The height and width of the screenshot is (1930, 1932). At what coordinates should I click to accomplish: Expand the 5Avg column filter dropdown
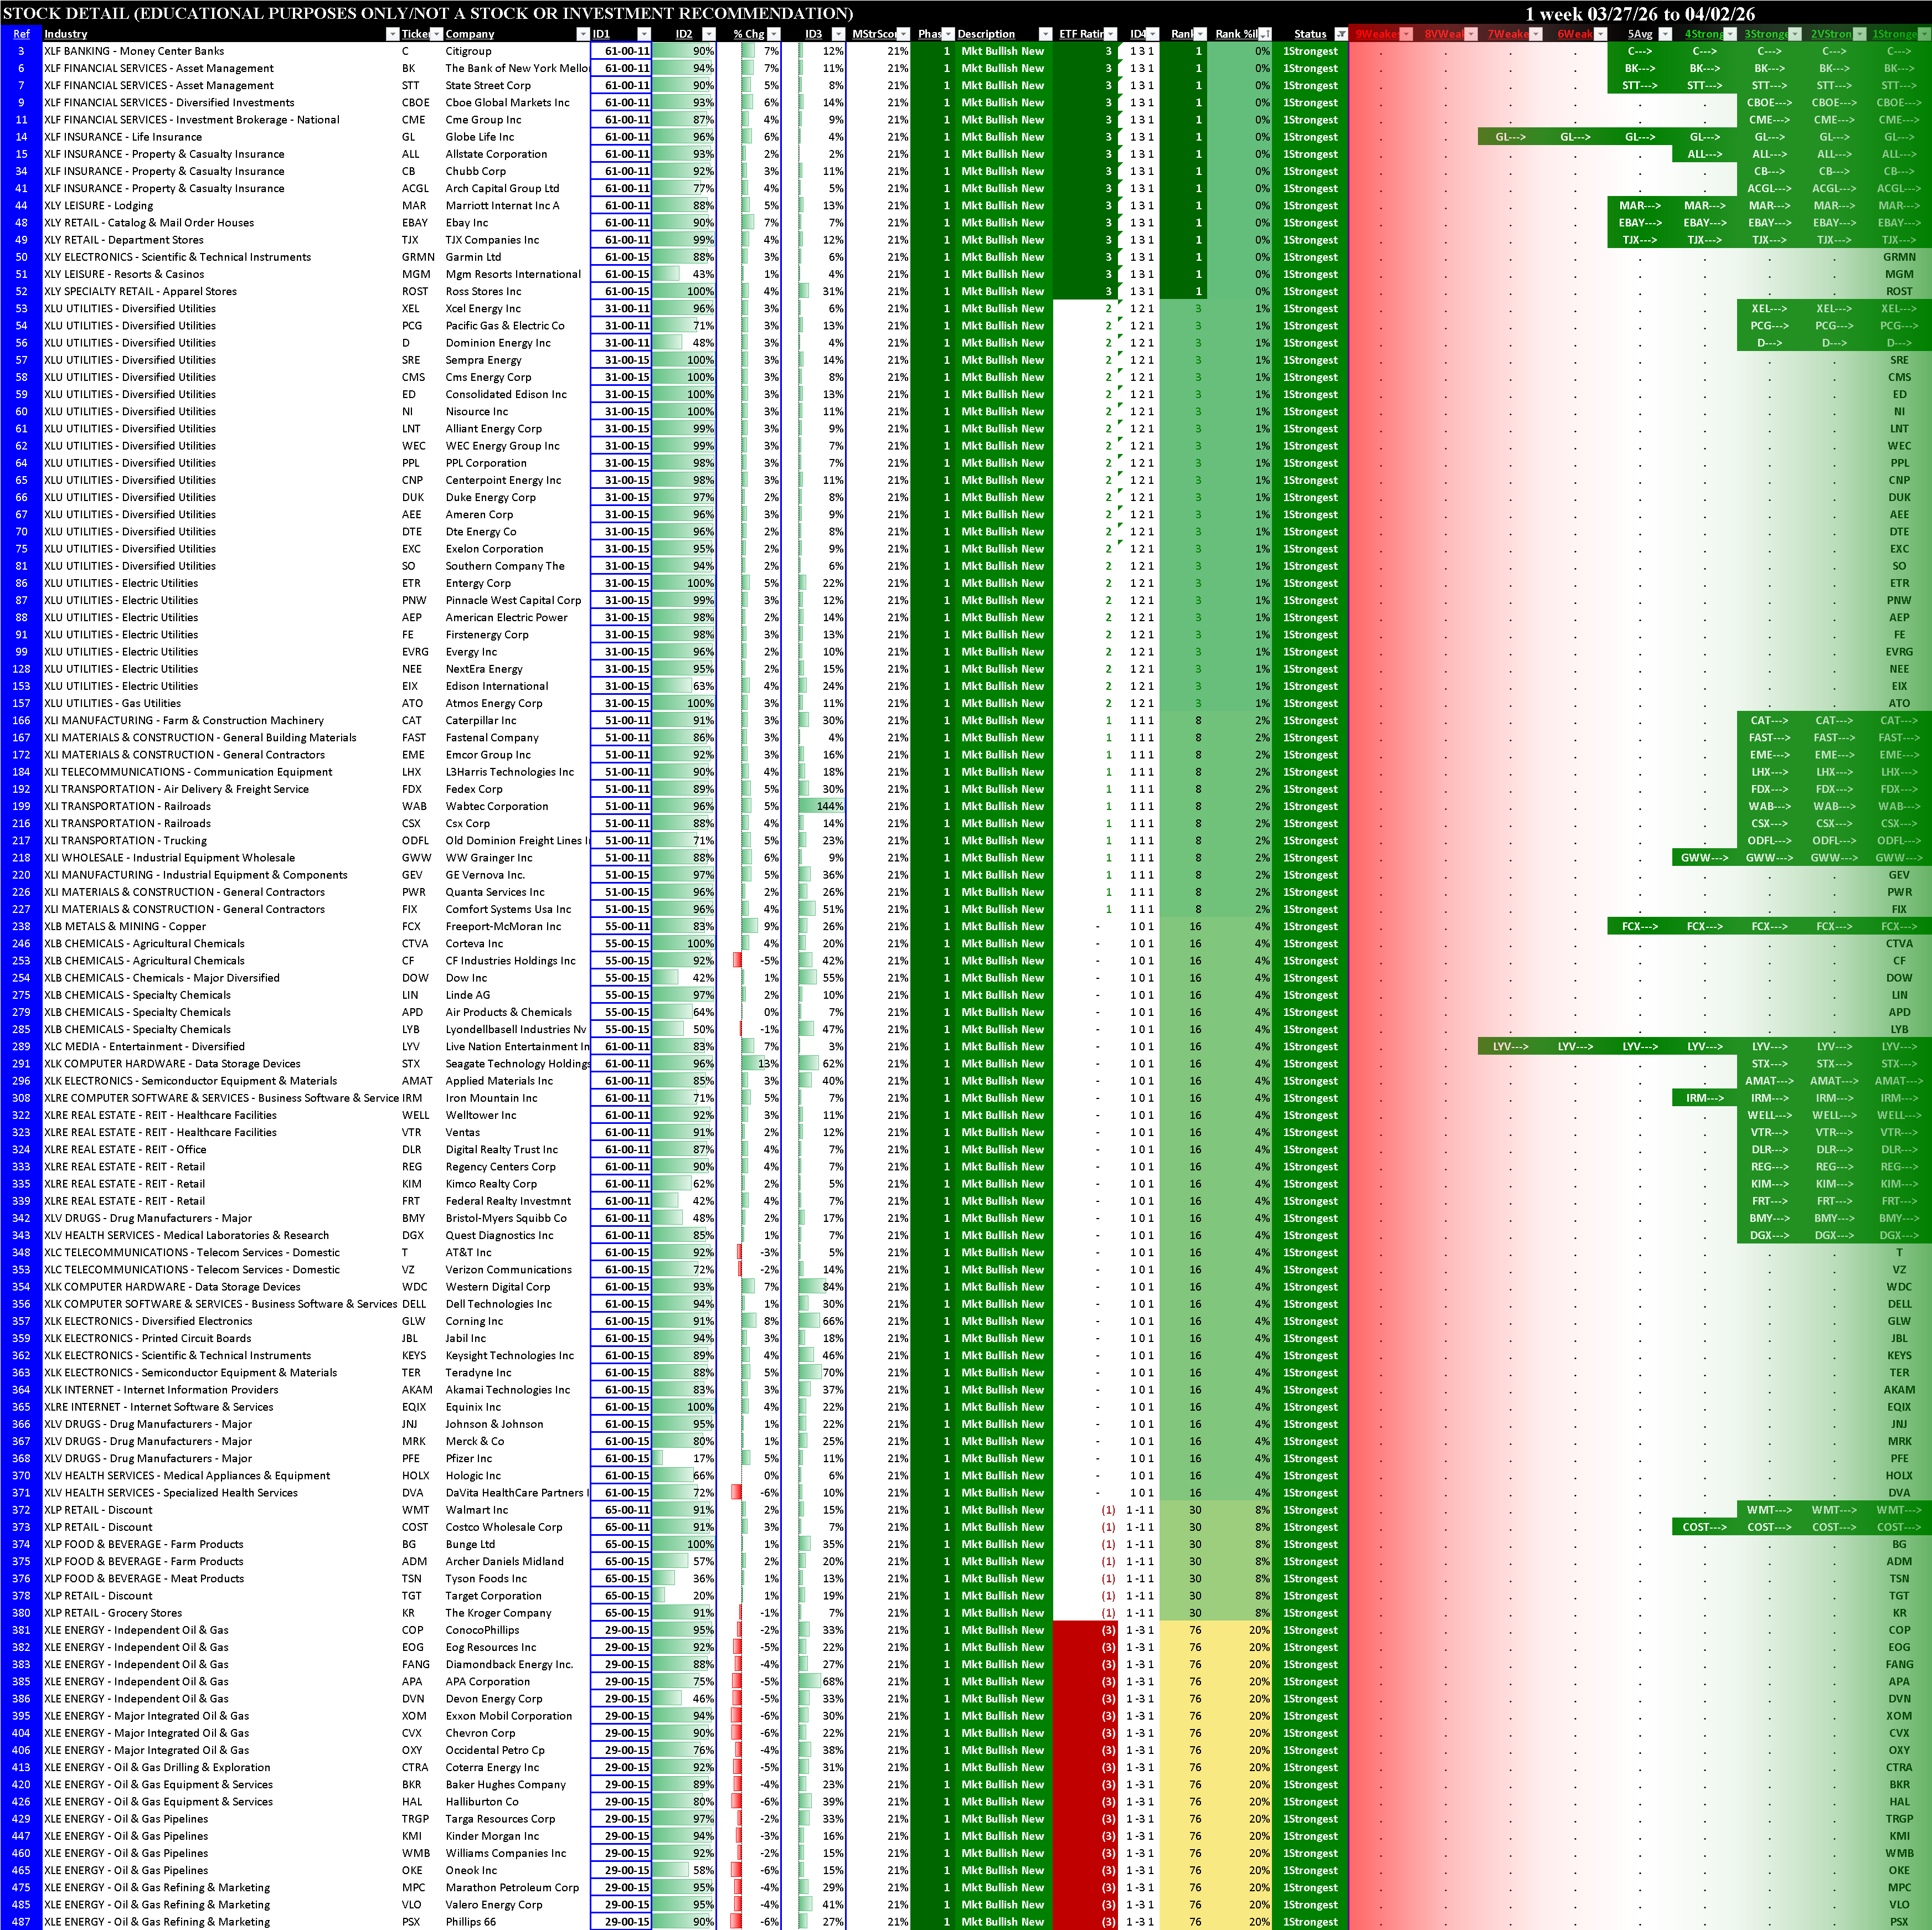pos(1665,34)
